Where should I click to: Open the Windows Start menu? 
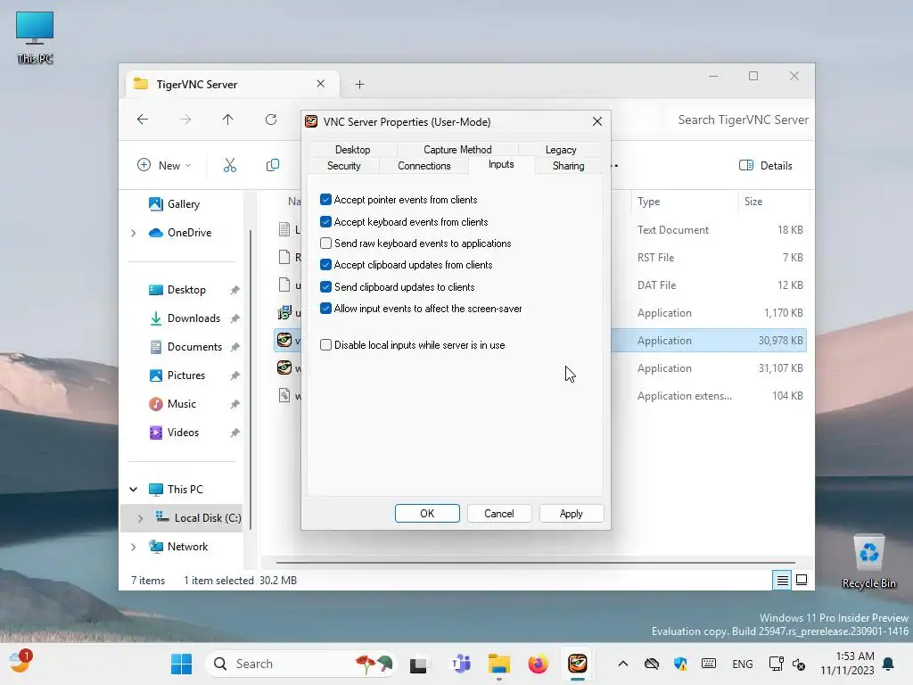[181, 664]
